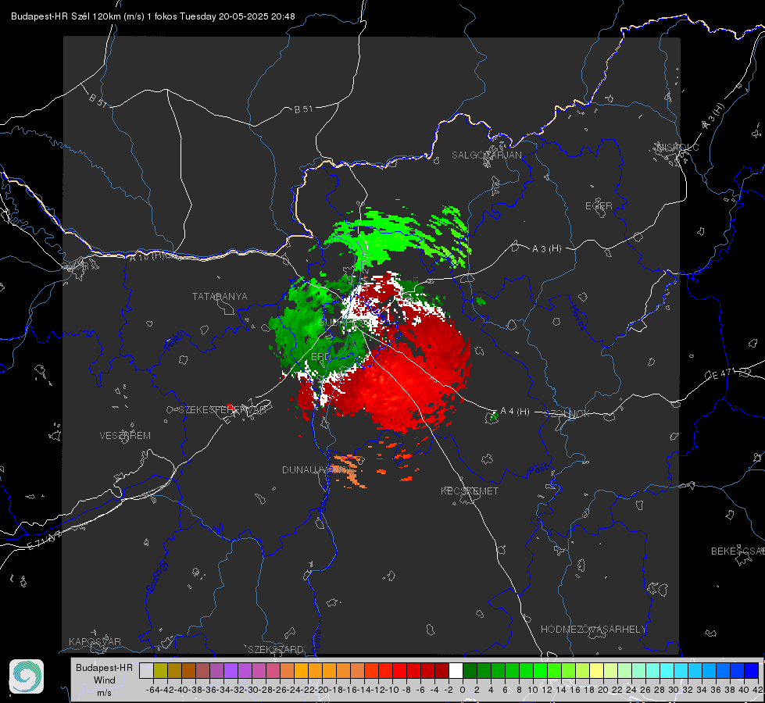Click the '42' value at the legend's right end

[x=758, y=690]
